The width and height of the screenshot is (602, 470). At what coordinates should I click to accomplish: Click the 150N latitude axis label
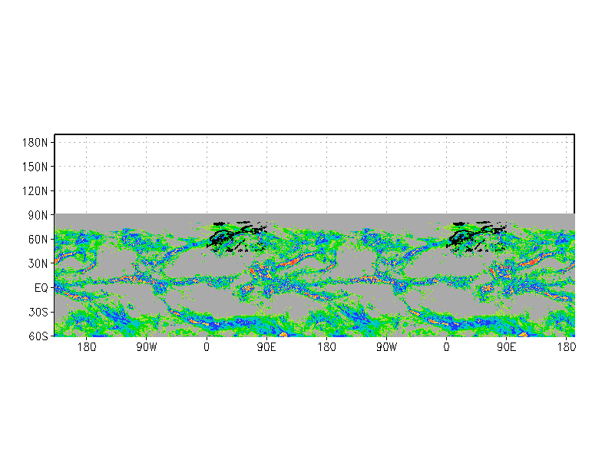36,166
